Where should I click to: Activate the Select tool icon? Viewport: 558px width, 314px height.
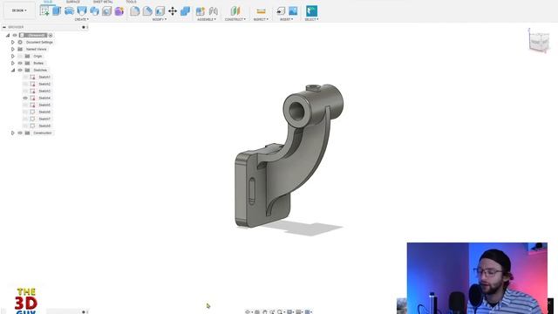click(312, 11)
